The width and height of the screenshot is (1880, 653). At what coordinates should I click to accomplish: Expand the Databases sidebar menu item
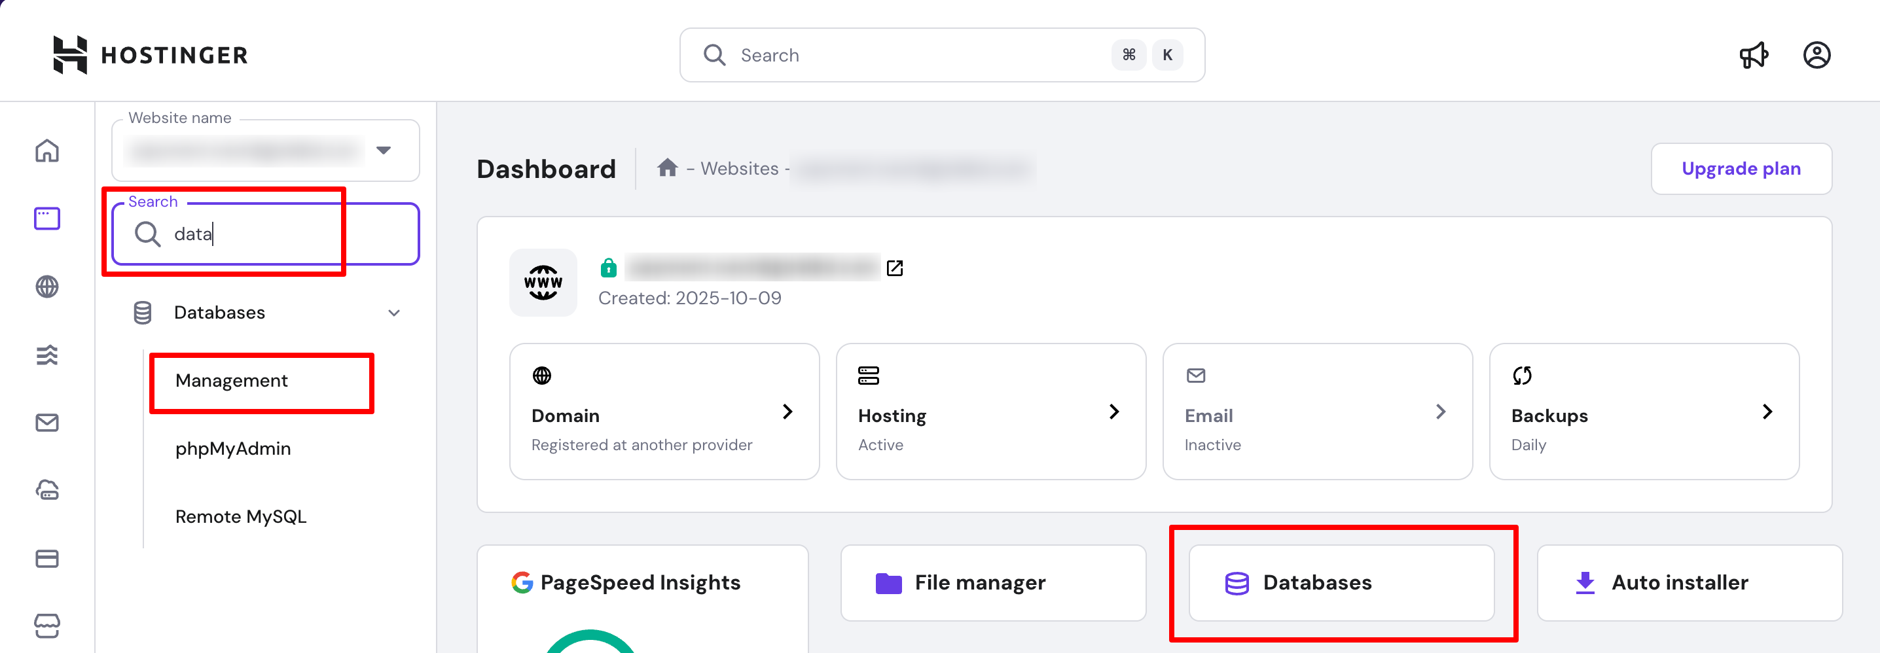(x=266, y=313)
